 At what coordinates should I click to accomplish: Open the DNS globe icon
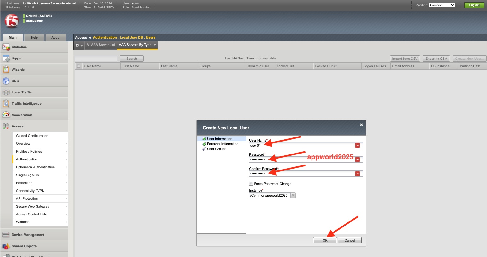tap(6, 81)
